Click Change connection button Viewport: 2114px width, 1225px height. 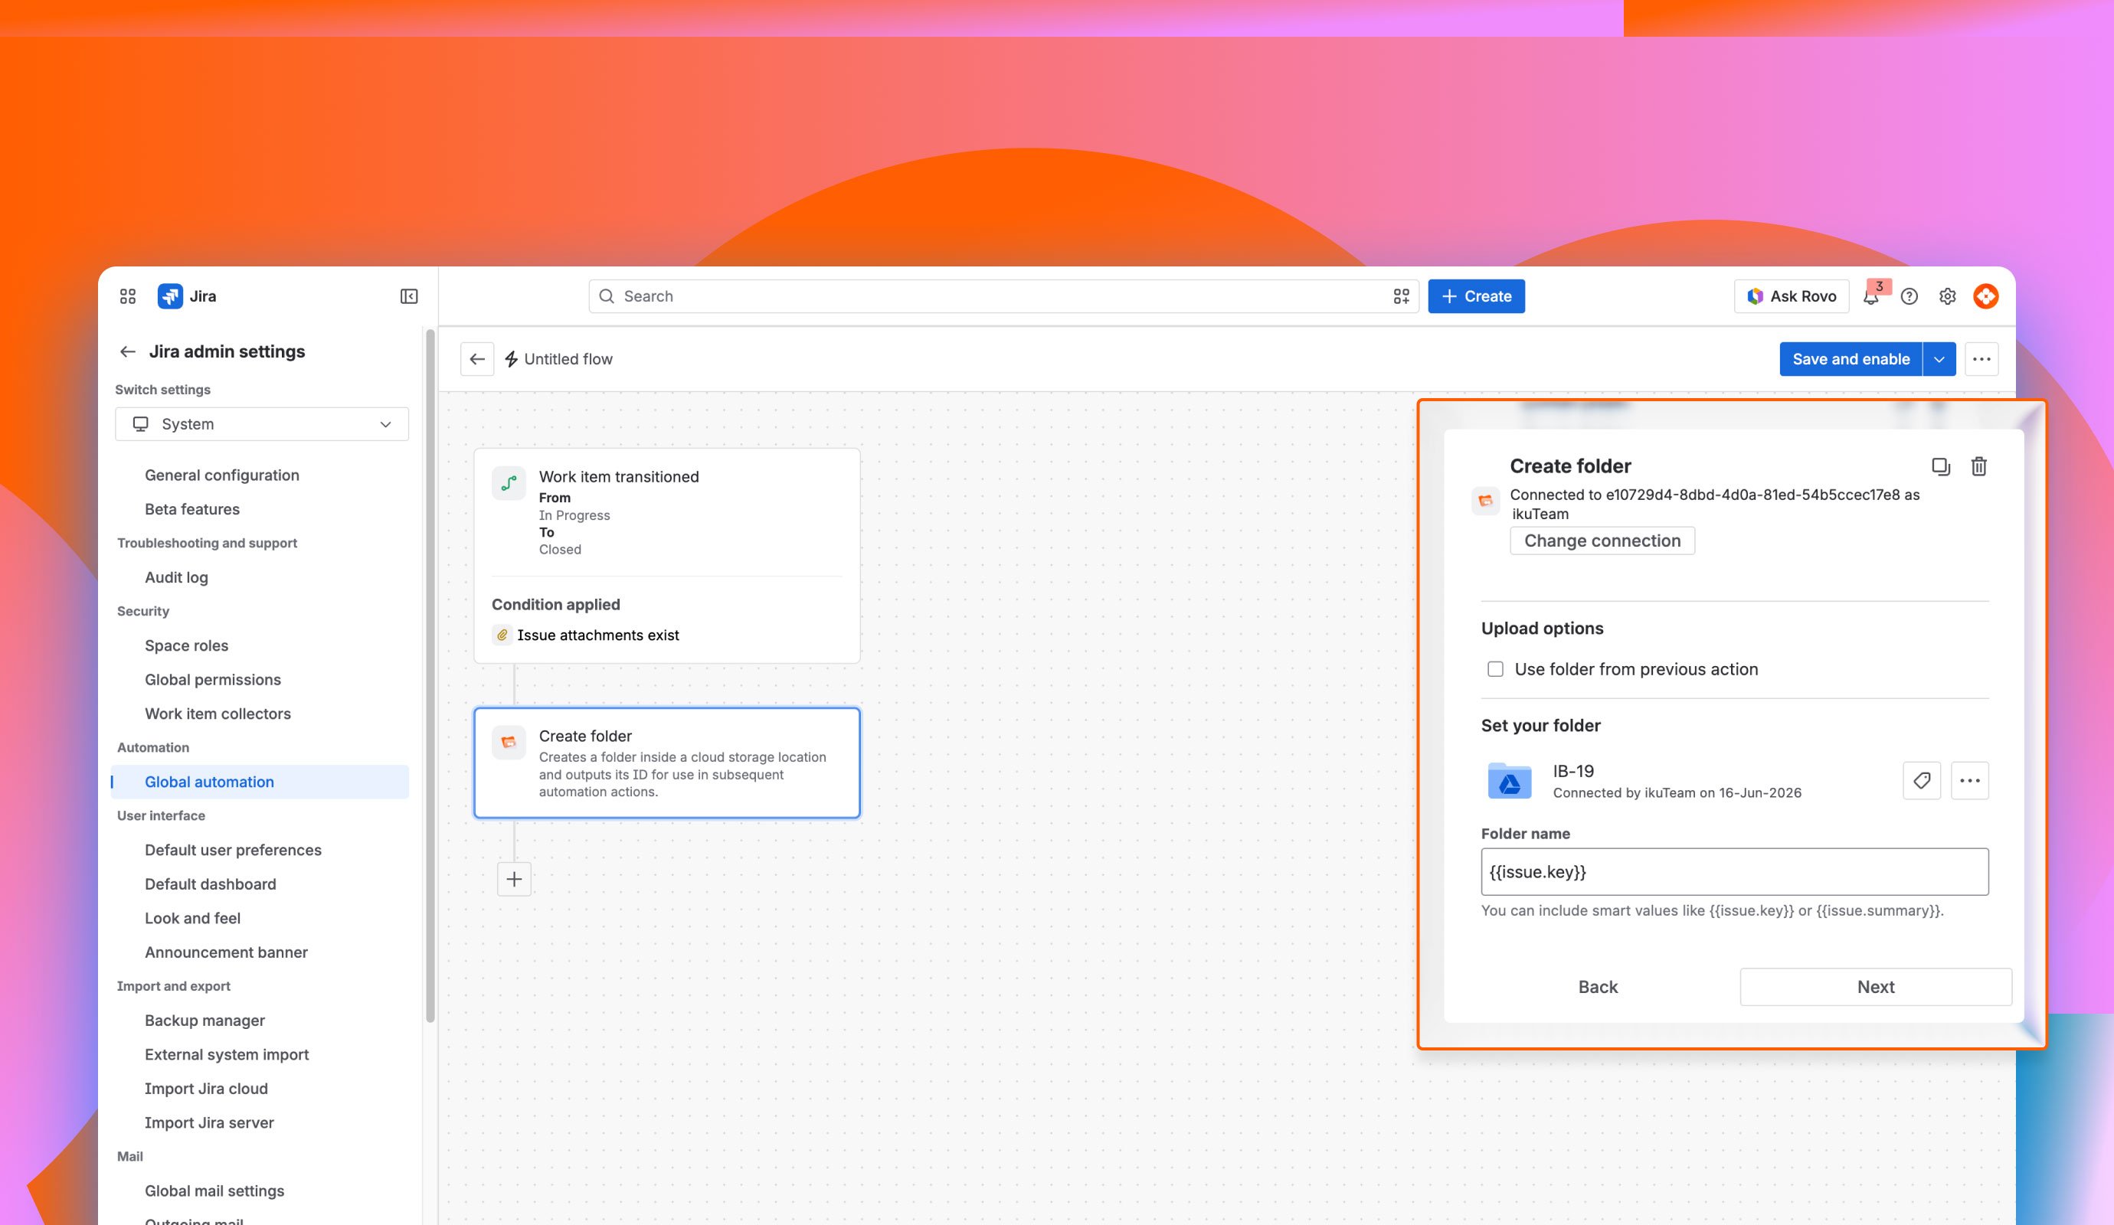pos(1602,541)
